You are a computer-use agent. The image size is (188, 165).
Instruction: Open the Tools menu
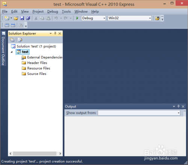pos(66,12)
